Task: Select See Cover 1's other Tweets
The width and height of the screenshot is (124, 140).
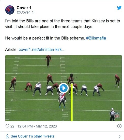Action: [33, 136]
